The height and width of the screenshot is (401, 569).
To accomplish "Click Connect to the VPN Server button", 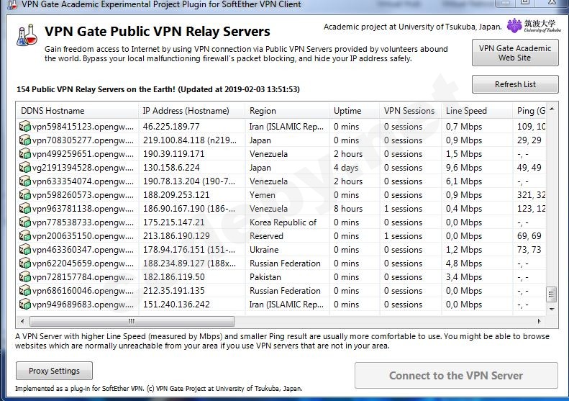I will click(456, 375).
